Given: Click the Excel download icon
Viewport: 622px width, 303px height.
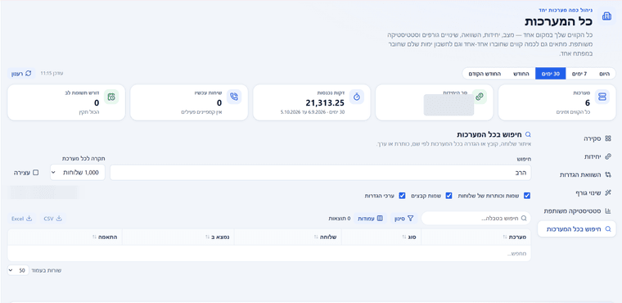Looking at the screenshot, I should pos(29,218).
